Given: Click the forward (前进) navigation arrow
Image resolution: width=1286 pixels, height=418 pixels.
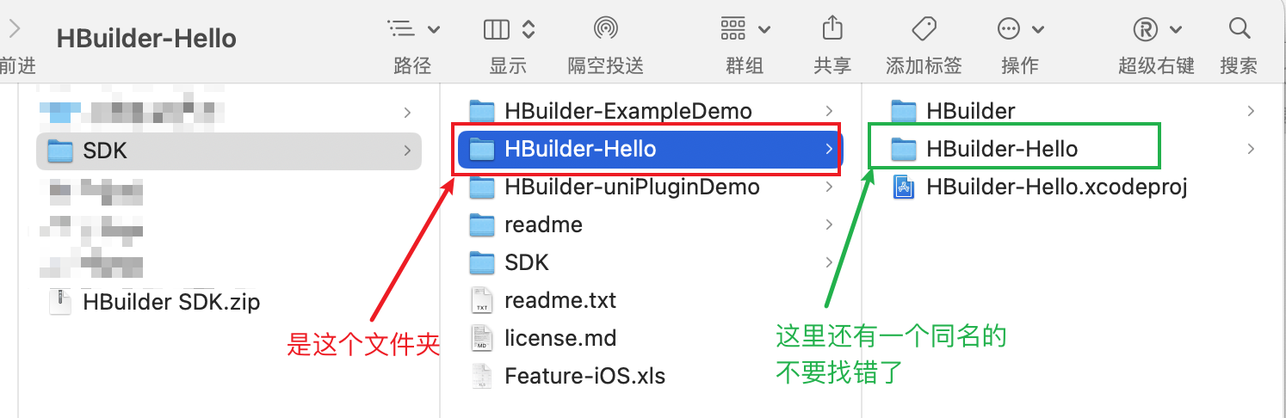Looking at the screenshot, I should pos(14,29).
